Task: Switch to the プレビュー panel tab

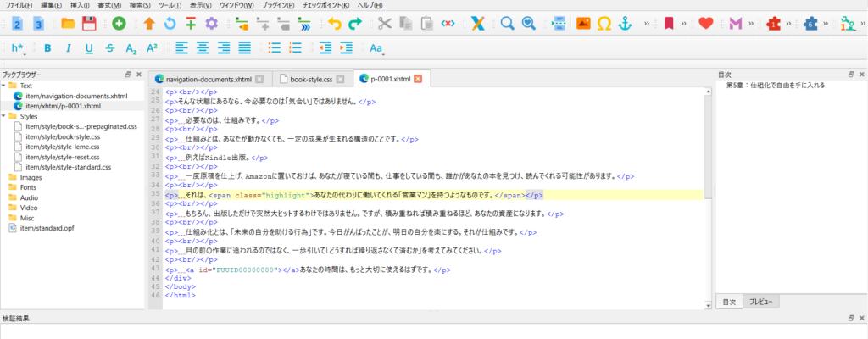Action: coord(762,302)
